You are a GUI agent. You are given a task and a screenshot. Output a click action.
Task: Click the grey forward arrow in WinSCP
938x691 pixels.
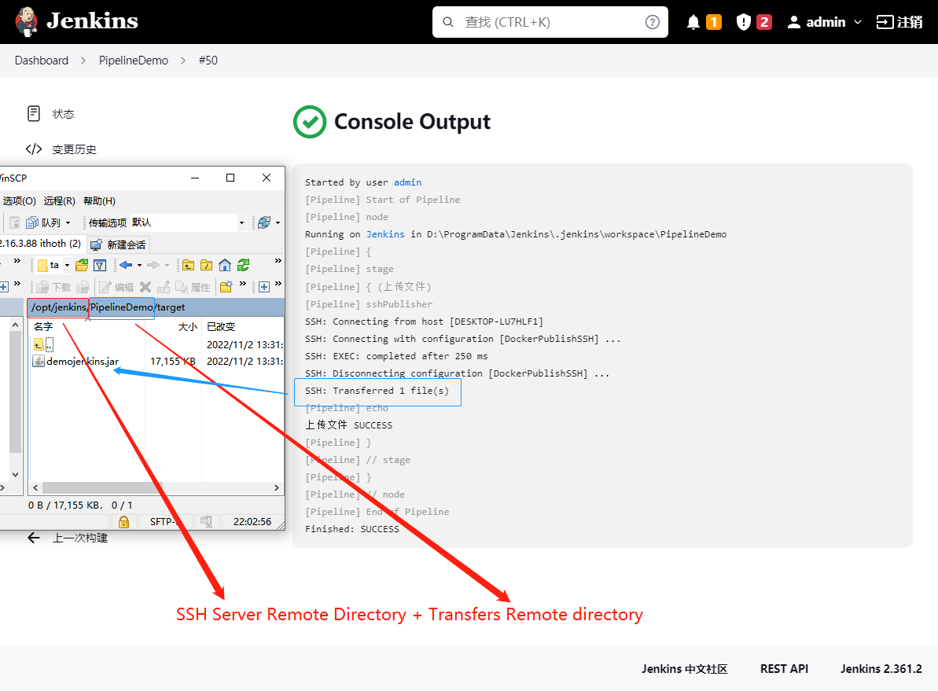click(153, 265)
